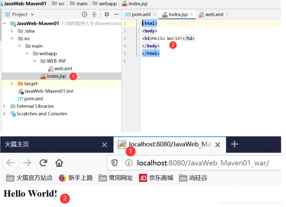Click line number 6 in the gutter
This screenshot has width=286, height=207.
[x=125, y=61]
